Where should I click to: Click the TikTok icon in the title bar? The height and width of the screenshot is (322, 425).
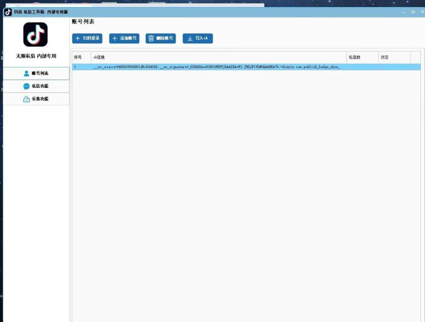tap(8, 12)
